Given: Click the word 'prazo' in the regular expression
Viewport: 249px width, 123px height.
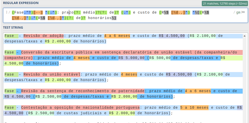Looking at the screenshot, I should (x=68, y=13).
